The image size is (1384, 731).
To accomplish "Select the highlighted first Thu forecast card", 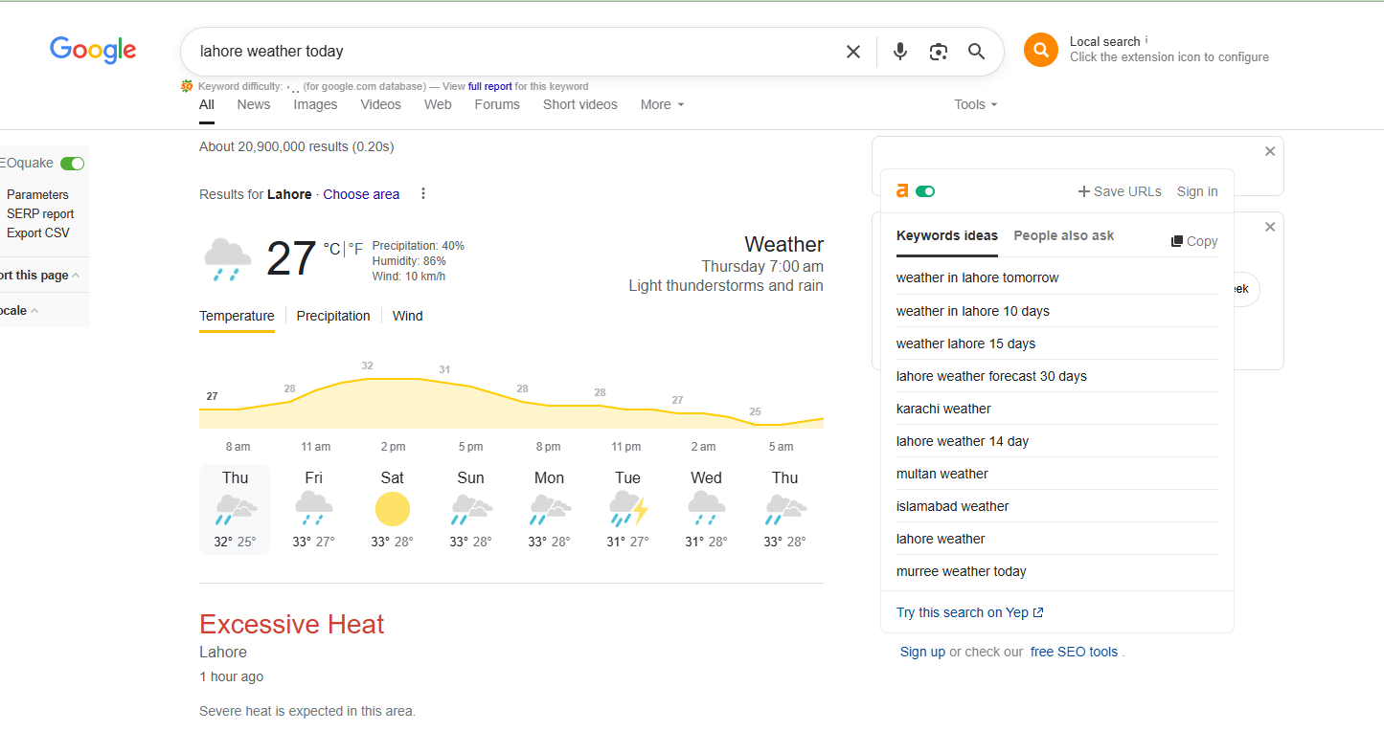I will (x=236, y=510).
